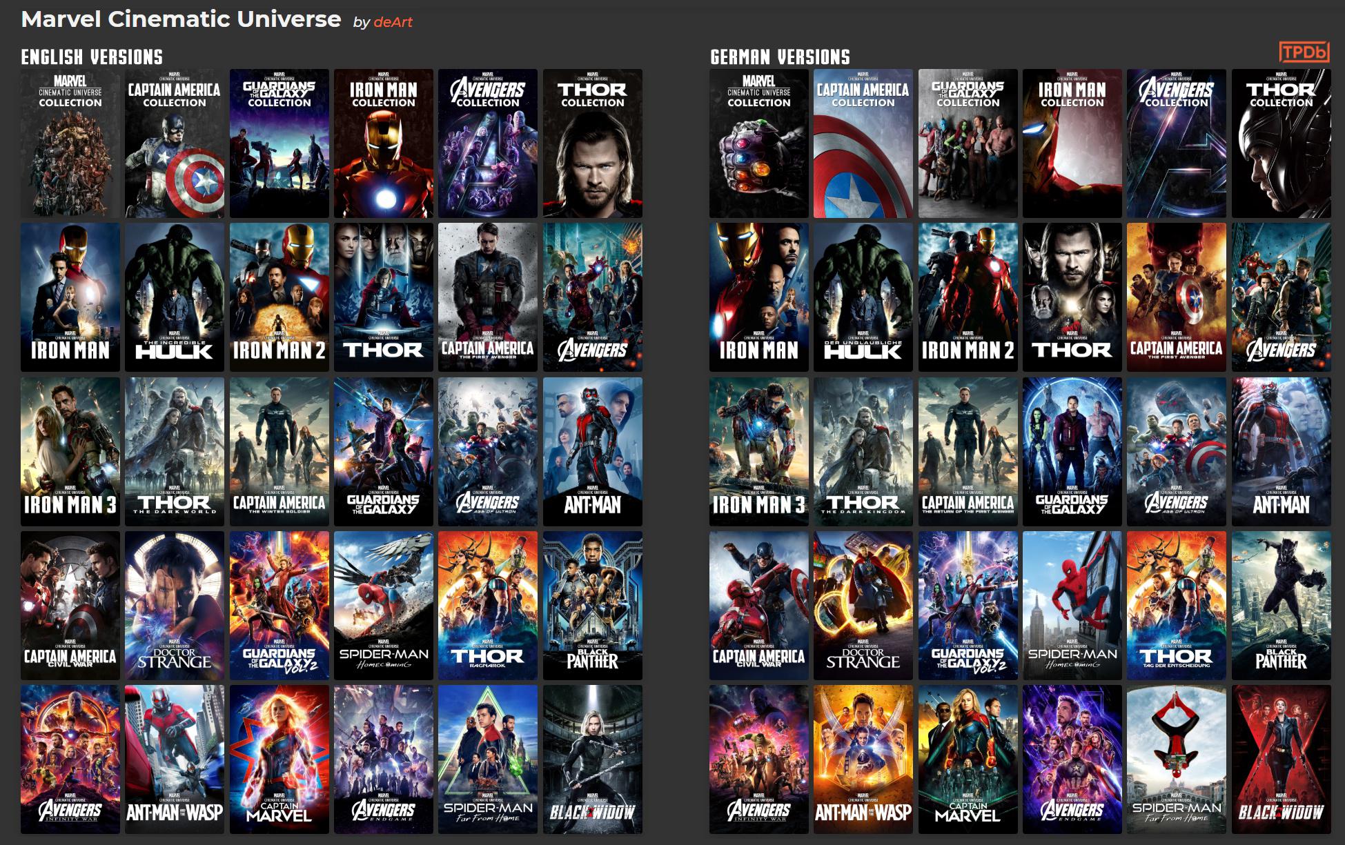Choose English Thor movie poster
This screenshot has height=845, width=1345.
[384, 297]
